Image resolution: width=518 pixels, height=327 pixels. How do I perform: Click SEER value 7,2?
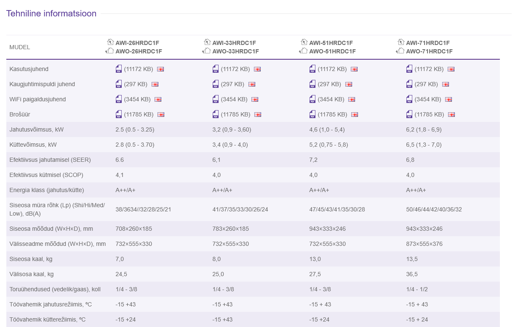pos(313,160)
